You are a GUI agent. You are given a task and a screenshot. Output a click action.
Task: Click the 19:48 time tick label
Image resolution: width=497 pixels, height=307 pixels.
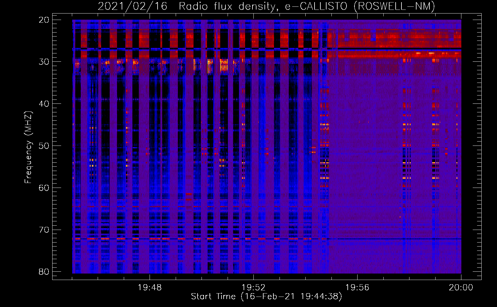click(150, 288)
